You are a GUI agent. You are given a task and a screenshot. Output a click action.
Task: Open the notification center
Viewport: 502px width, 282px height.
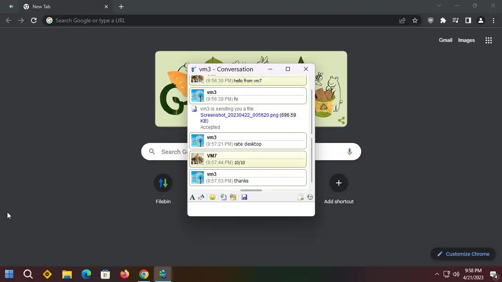coord(494,274)
